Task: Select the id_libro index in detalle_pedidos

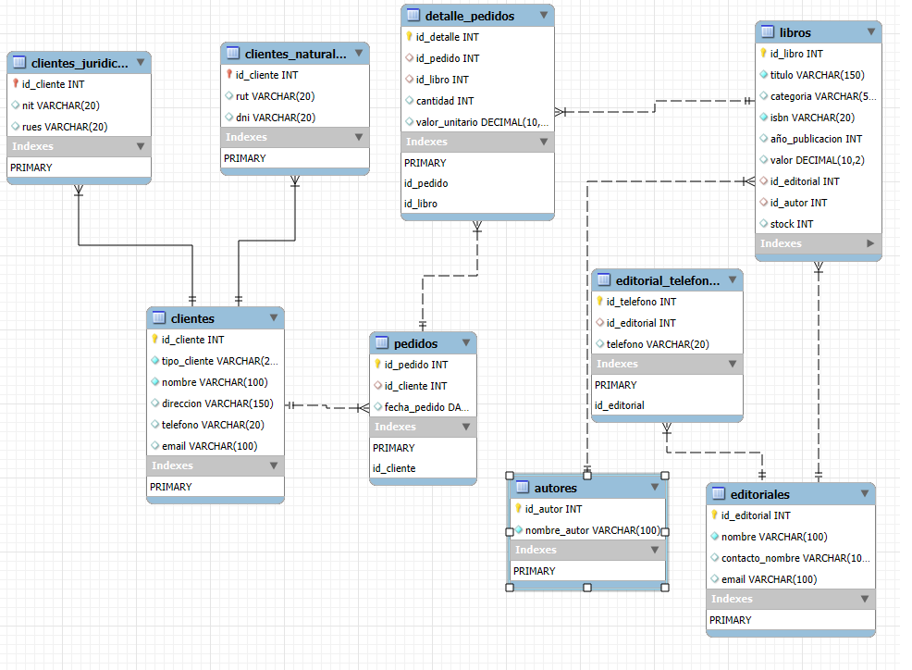Action: coord(477,204)
